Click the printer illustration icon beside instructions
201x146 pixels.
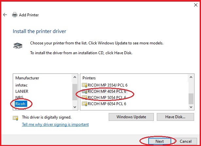pos(18,45)
